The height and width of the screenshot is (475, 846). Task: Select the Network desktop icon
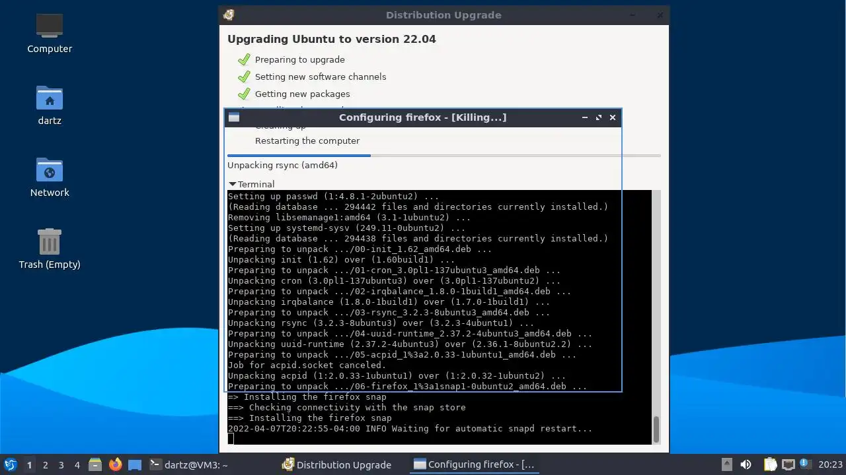pyautogui.click(x=50, y=178)
